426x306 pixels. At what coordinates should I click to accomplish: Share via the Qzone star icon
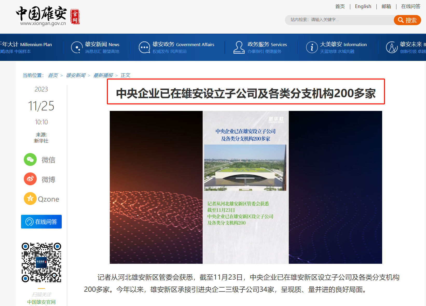[30, 198]
